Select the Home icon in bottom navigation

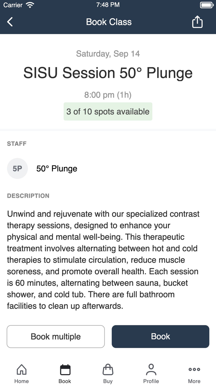point(21,369)
